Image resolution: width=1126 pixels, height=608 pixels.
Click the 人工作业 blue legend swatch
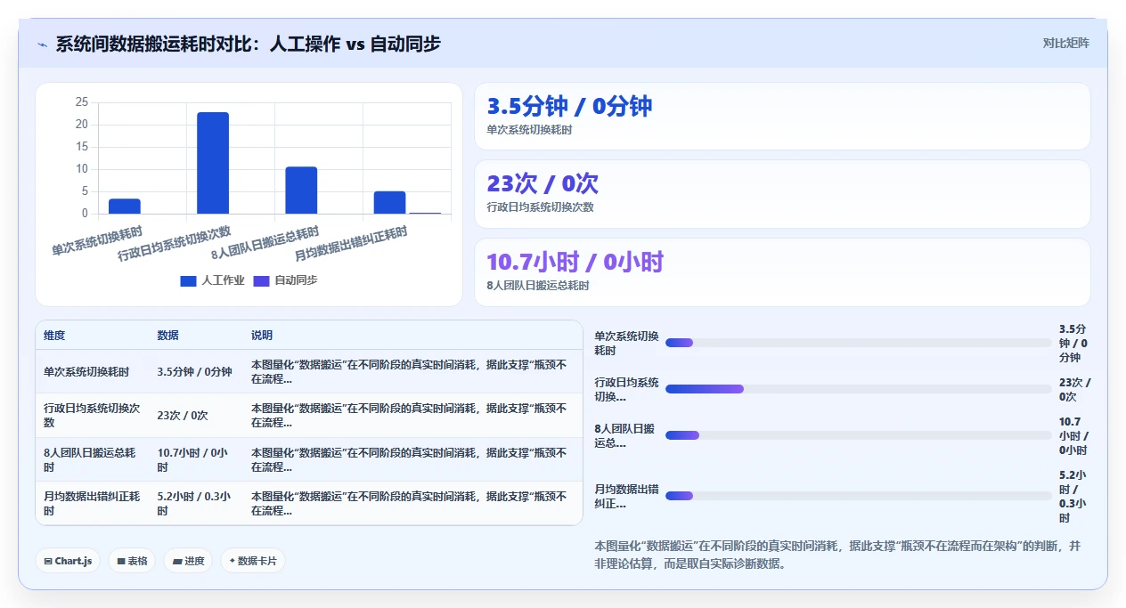188,281
